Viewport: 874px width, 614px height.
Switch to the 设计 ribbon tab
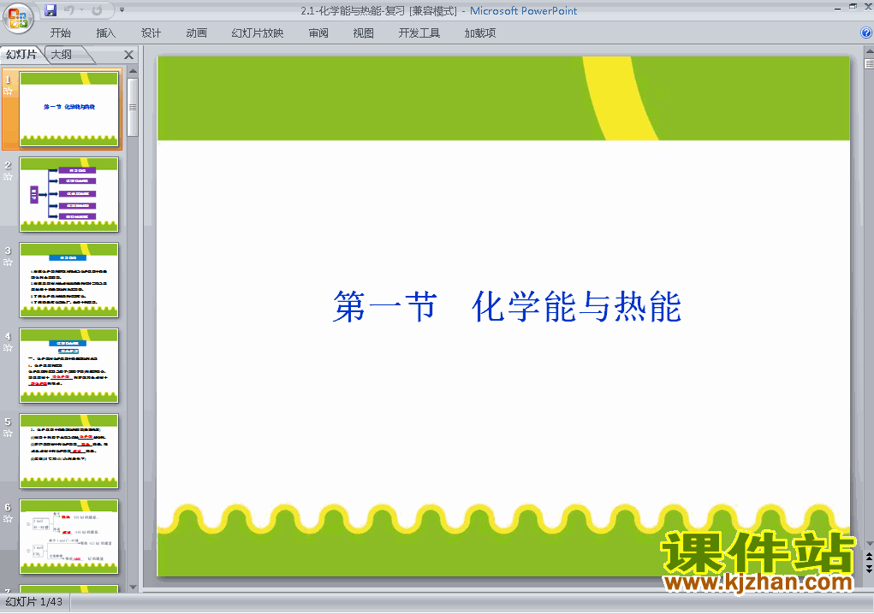[x=151, y=32]
